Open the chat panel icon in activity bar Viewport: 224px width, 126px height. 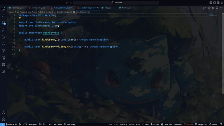3,71
